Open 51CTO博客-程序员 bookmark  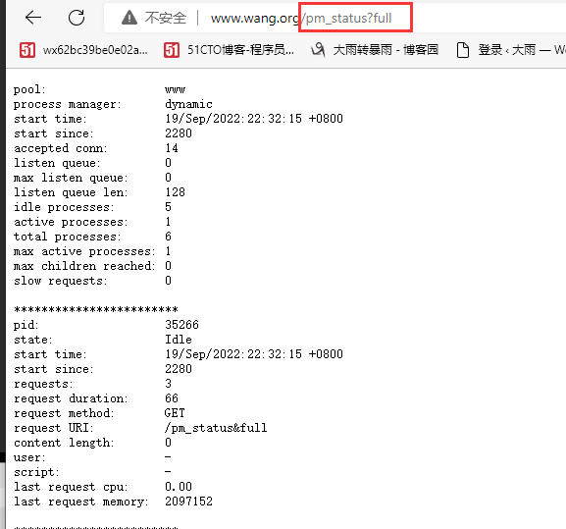coord(240,50)
